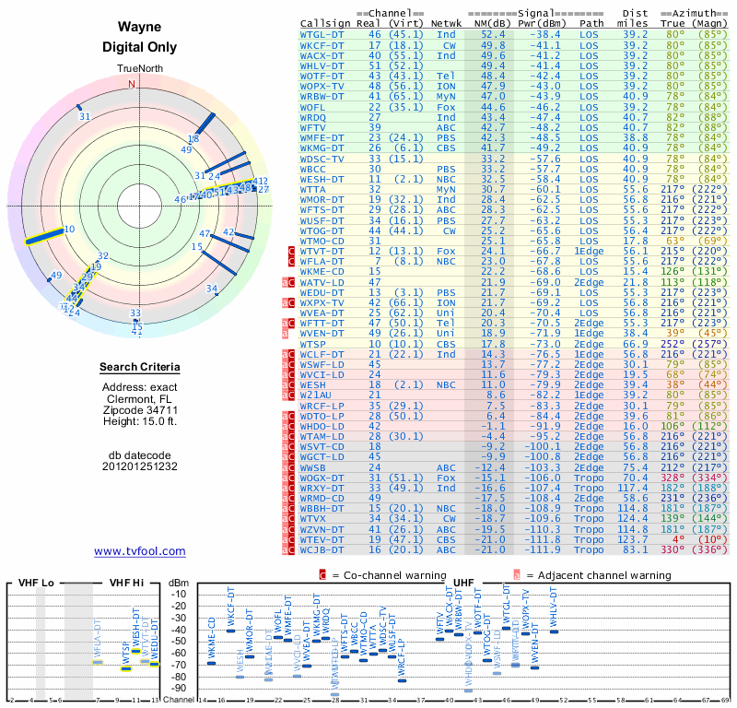
Task: Open the www.tvfool.com link
Action: tap(140, 551)
